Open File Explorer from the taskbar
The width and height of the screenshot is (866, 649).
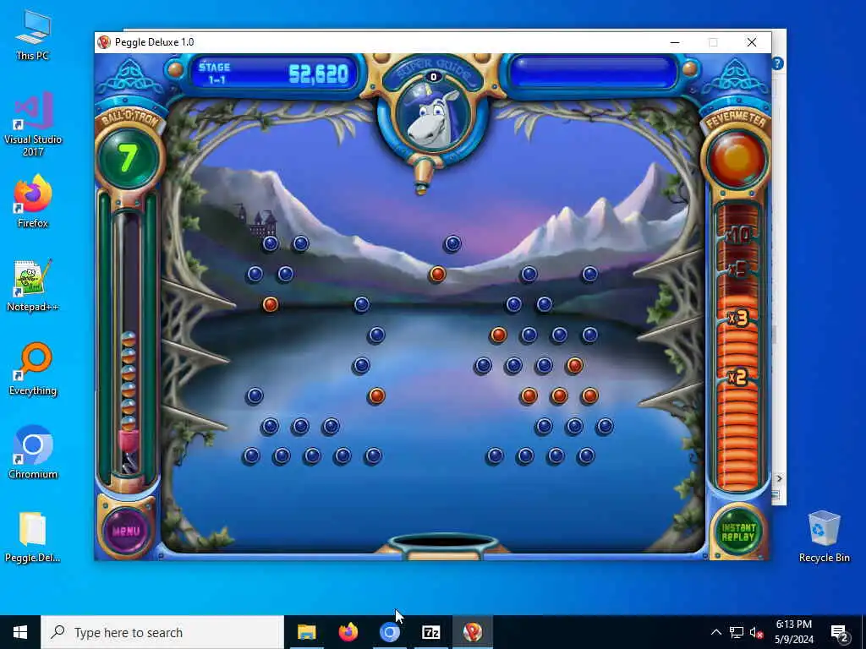[x=306, y=632]
